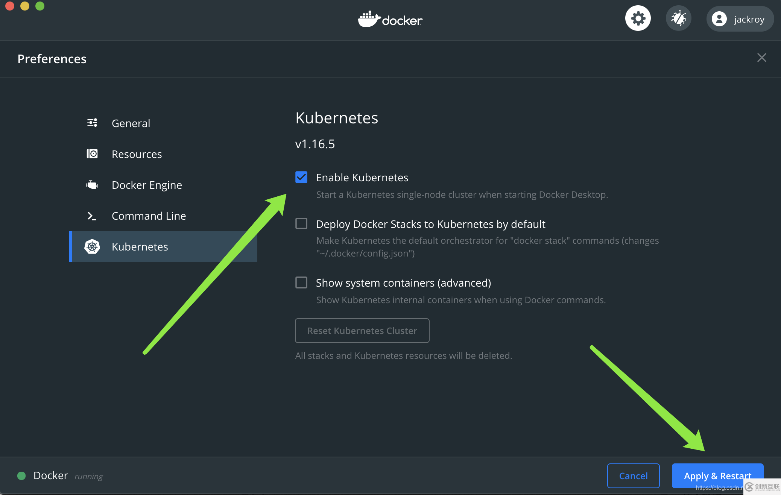Enable Deploy Docker Stacks to Kubernetes by default

click(301, 223)
